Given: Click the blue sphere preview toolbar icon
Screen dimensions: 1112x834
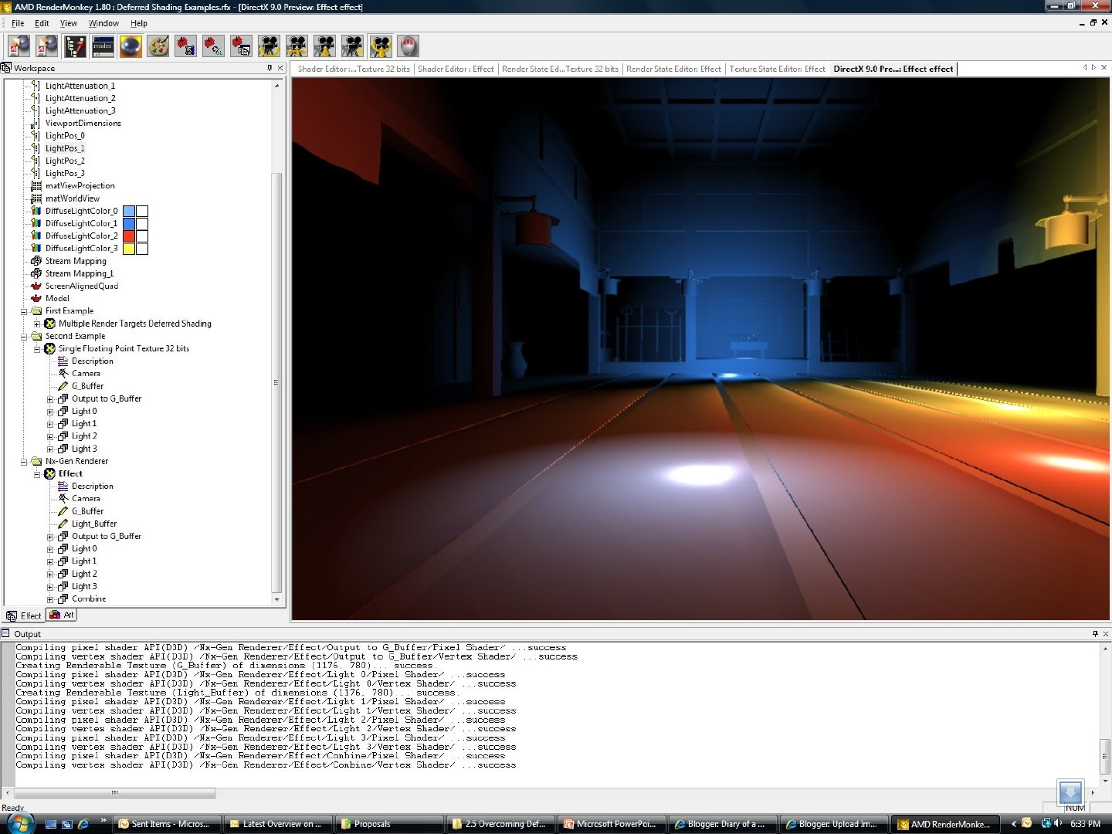Looking at the screenshot, I should (x=131, y=46).
